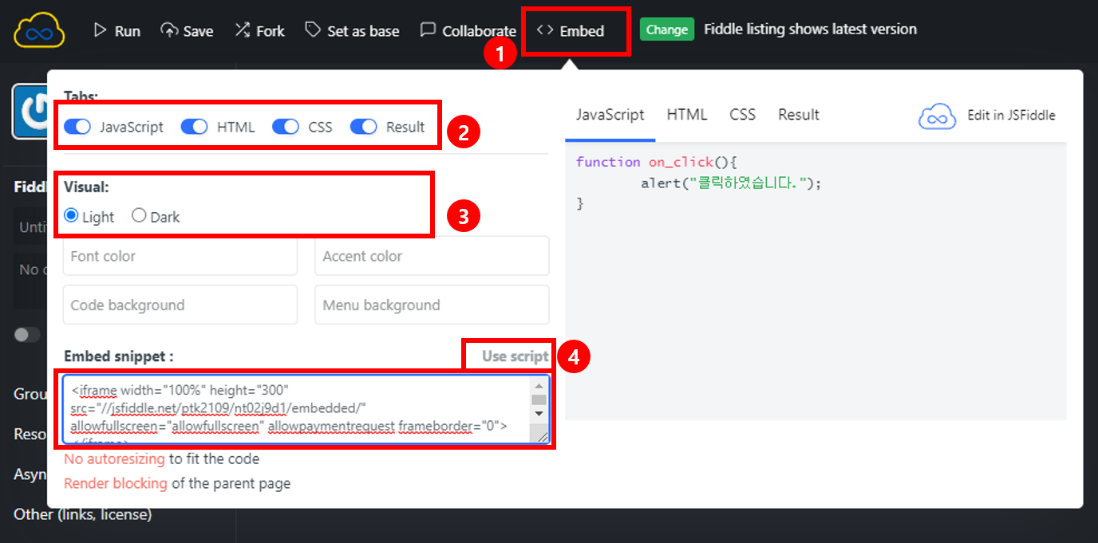The height and width of the screenshot is (543, 1098).
Task: Click Edit in JSFiddle link
Action: 1011,116
